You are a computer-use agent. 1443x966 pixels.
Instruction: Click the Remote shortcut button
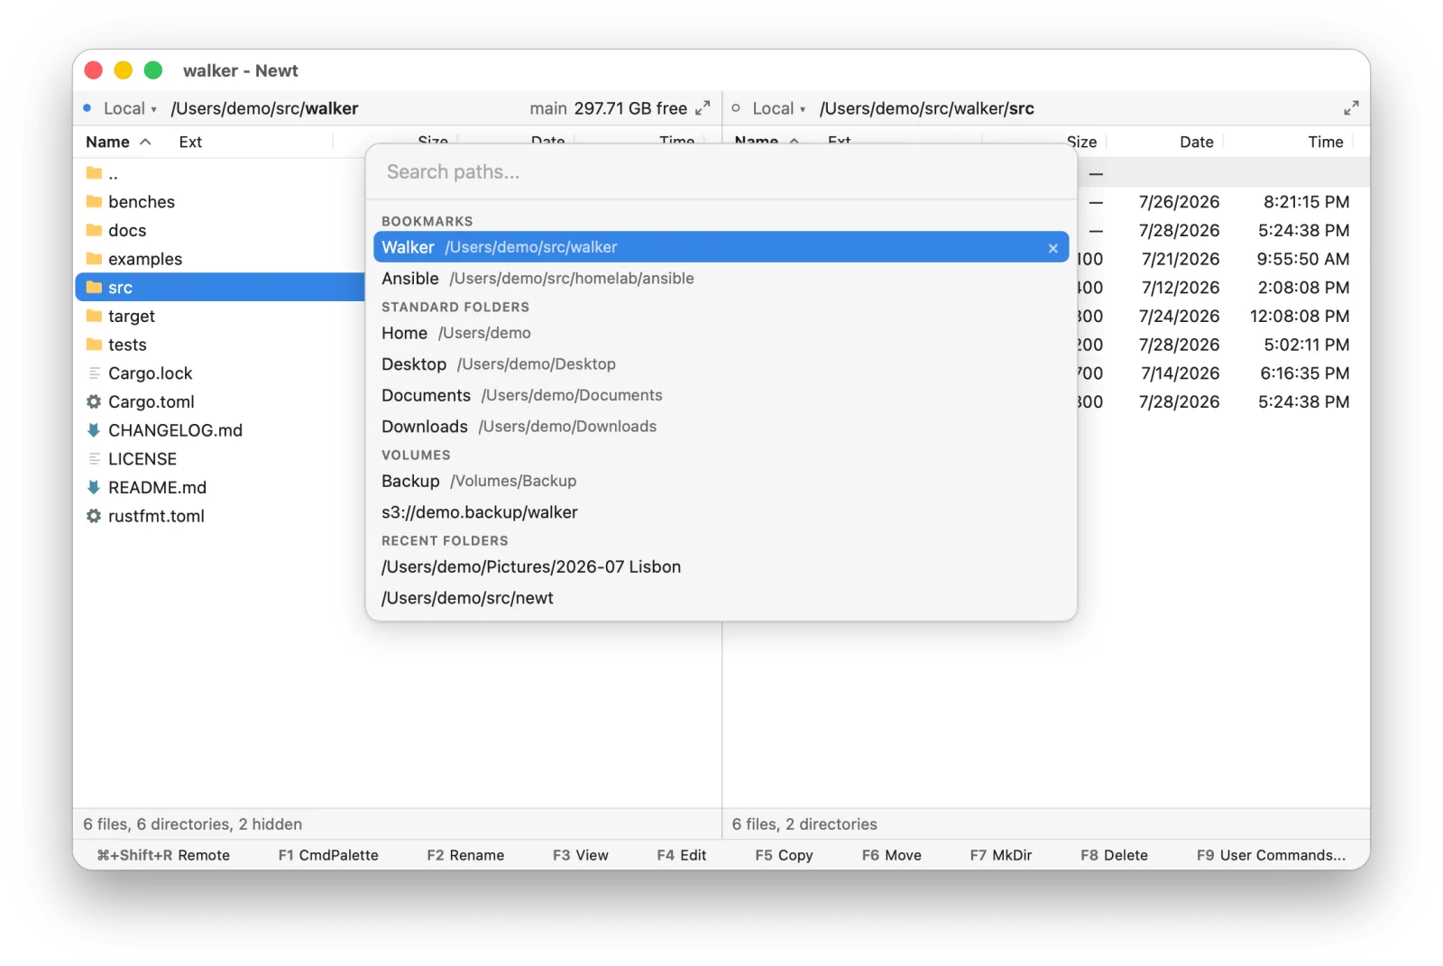(x=163, y=855)
